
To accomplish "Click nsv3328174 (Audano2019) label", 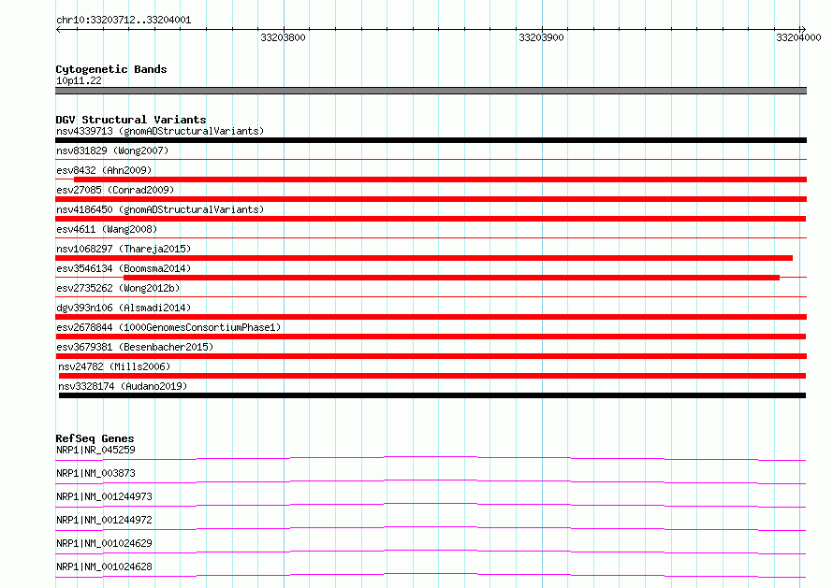I will pos(123,386).
